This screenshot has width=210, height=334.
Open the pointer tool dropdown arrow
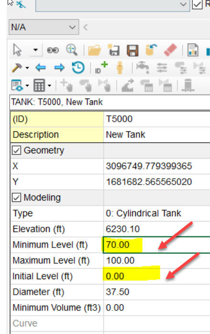(x=35, y=50)
